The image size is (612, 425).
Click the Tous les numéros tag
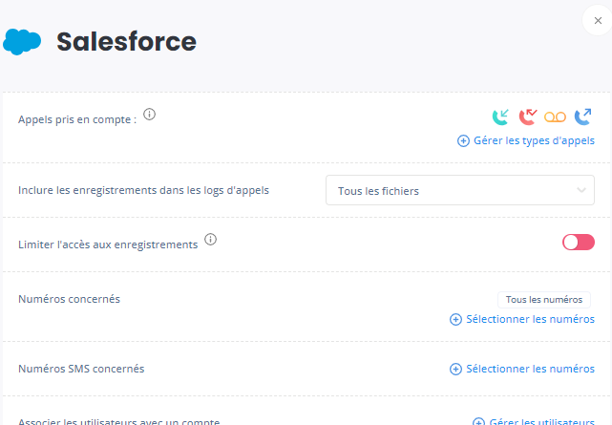click(x=543, y=300)
